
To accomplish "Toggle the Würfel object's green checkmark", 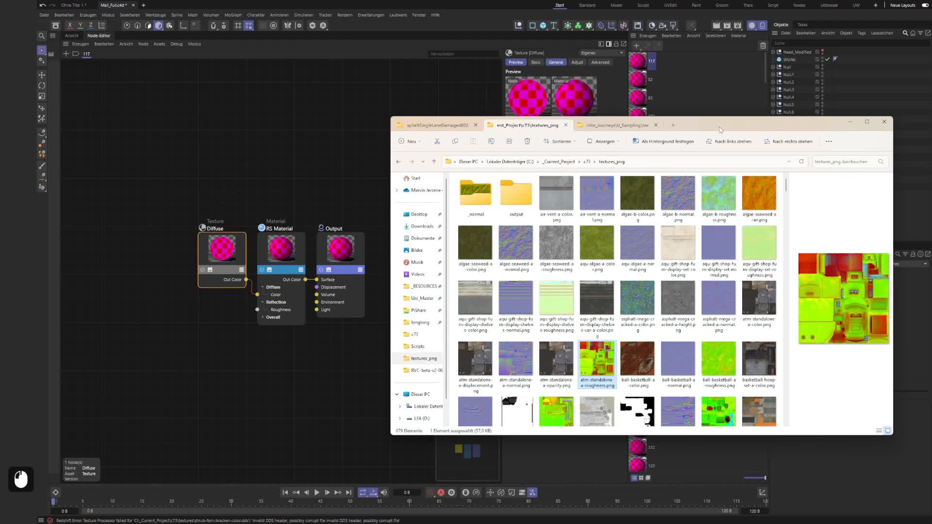I will (x=827, y=59).
